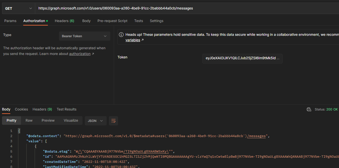The height and width of the screenshot is (168, 339).
Task: Switch to Preview response view
Action: tap(48, 120)
